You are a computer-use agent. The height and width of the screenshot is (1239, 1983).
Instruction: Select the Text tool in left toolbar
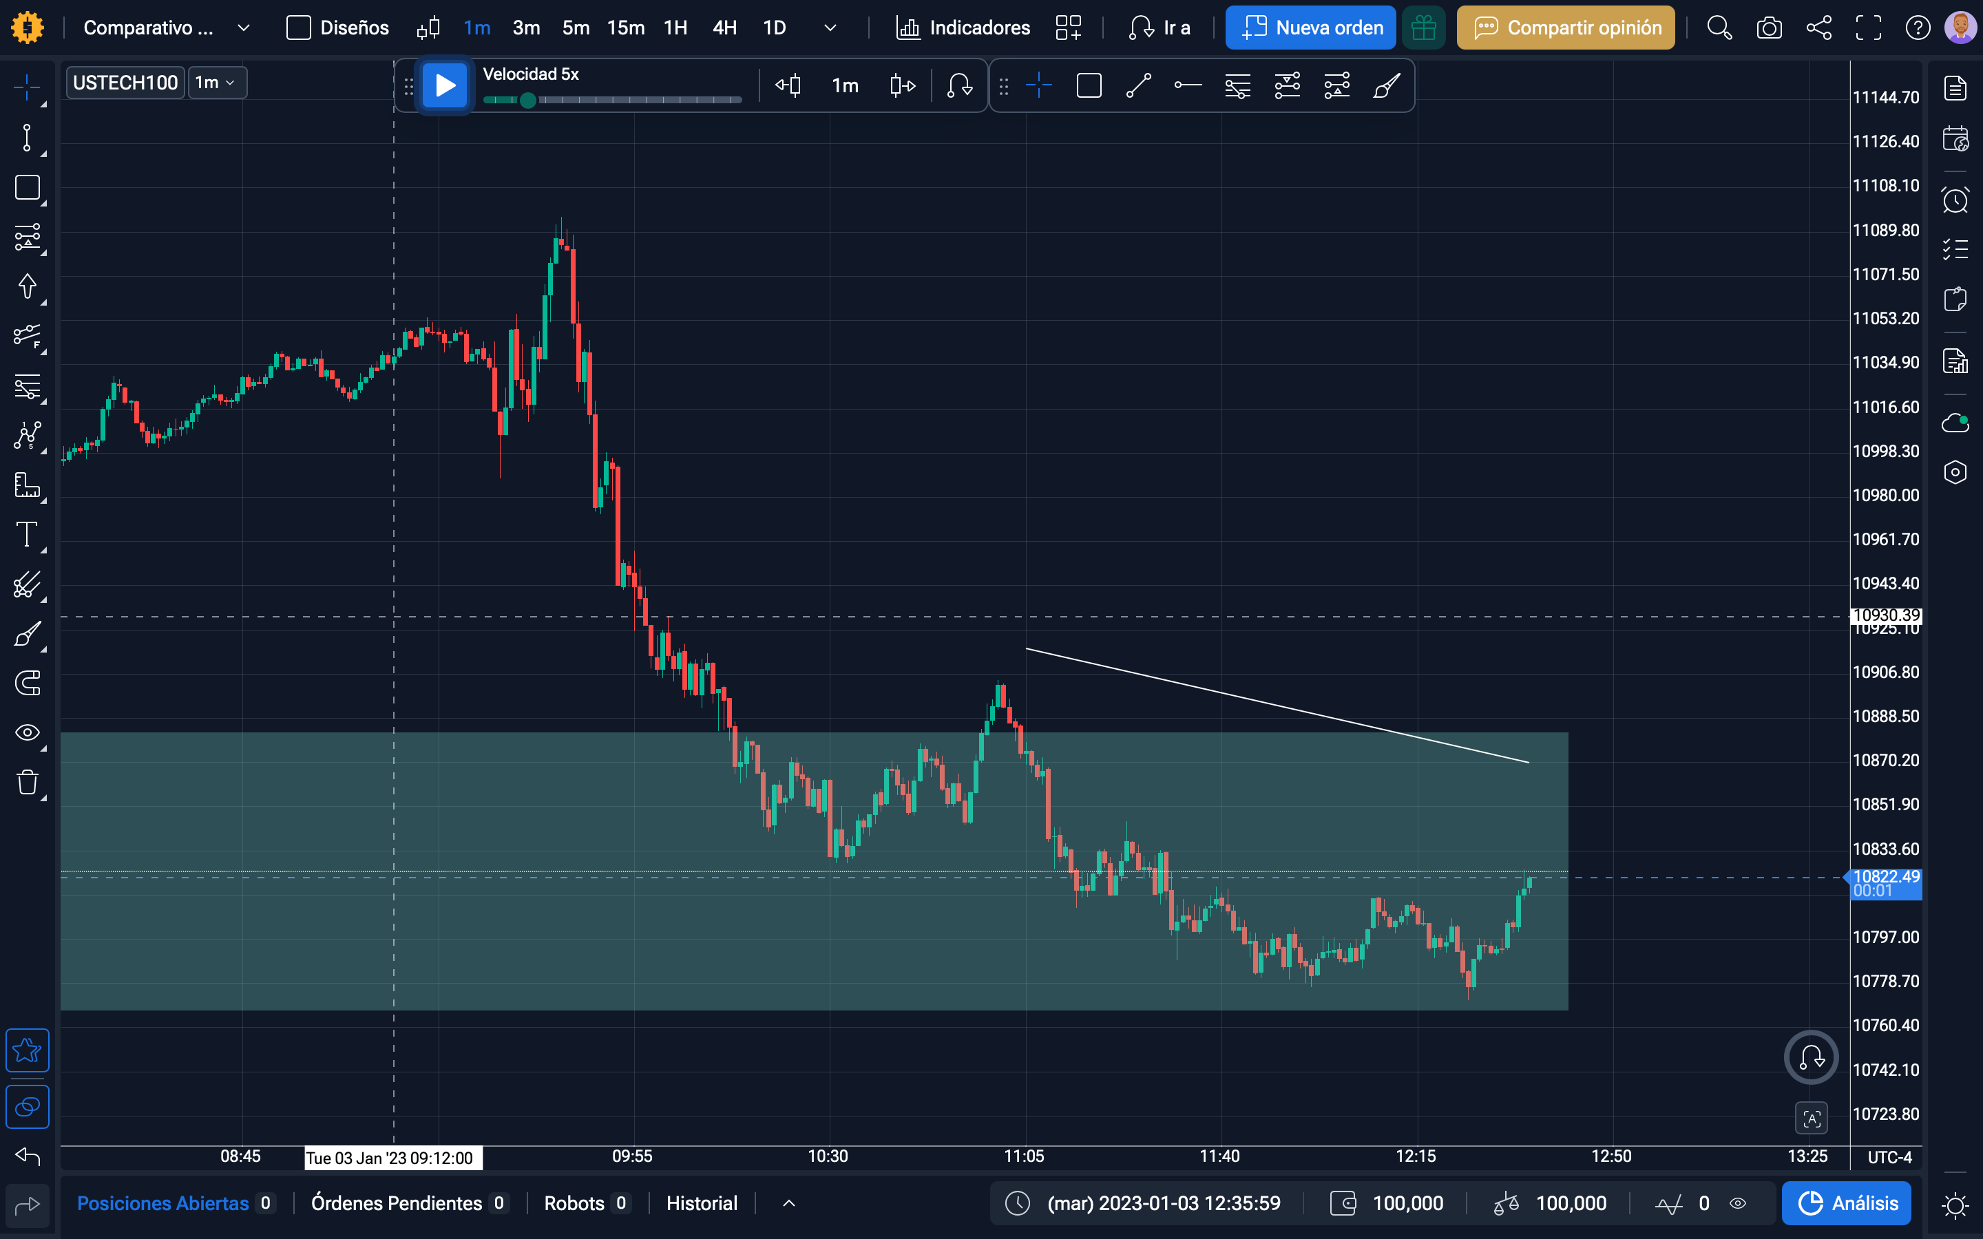[27, 534]
